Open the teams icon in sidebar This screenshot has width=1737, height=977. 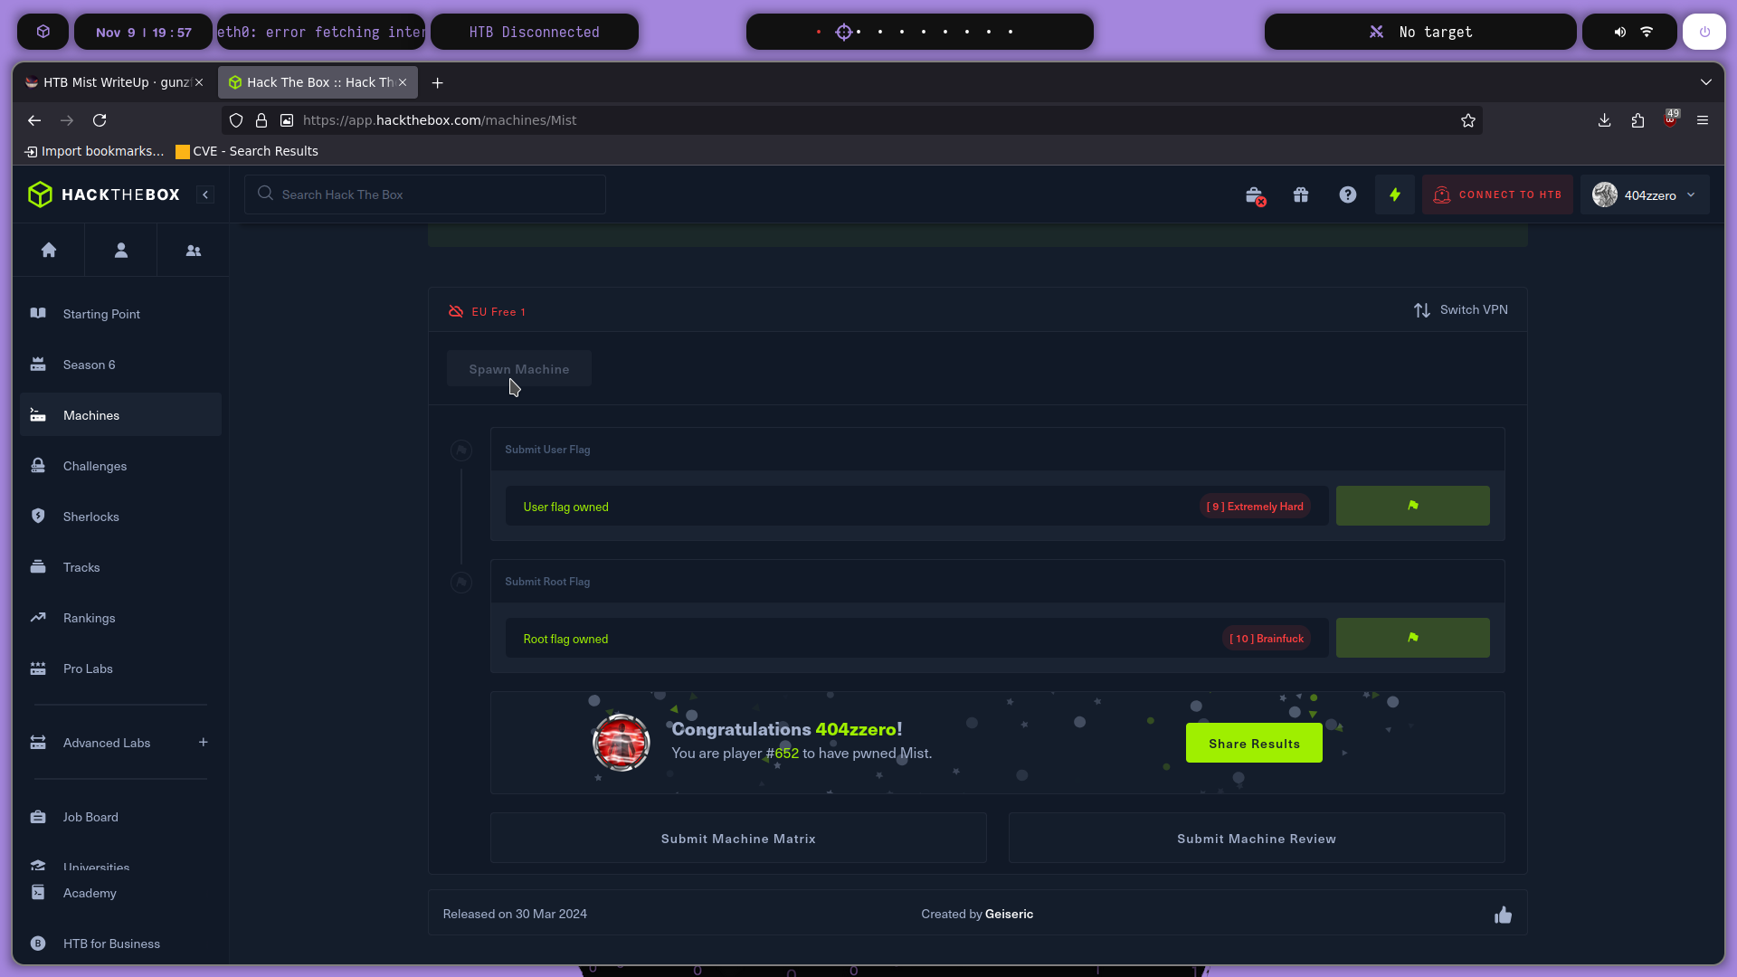(194, 251)
